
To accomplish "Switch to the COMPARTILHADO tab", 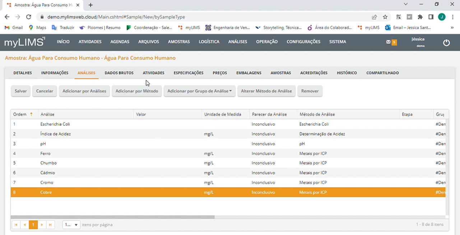I will click(382, 73).
